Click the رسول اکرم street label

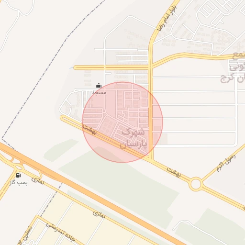(226, 162)
